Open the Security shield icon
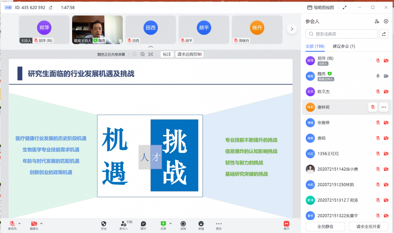 tap(104, 224)
